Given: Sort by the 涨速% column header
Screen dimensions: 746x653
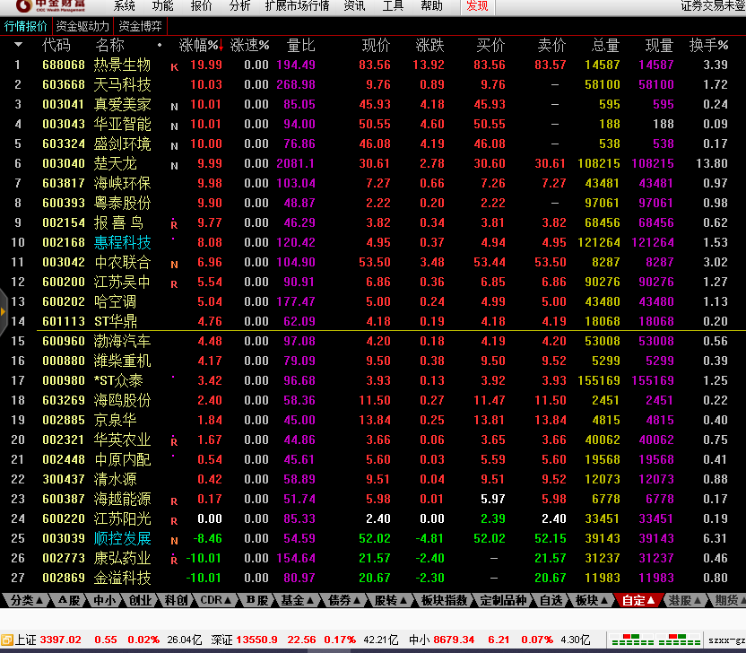Looking at the screenshot, I should 249,45.
